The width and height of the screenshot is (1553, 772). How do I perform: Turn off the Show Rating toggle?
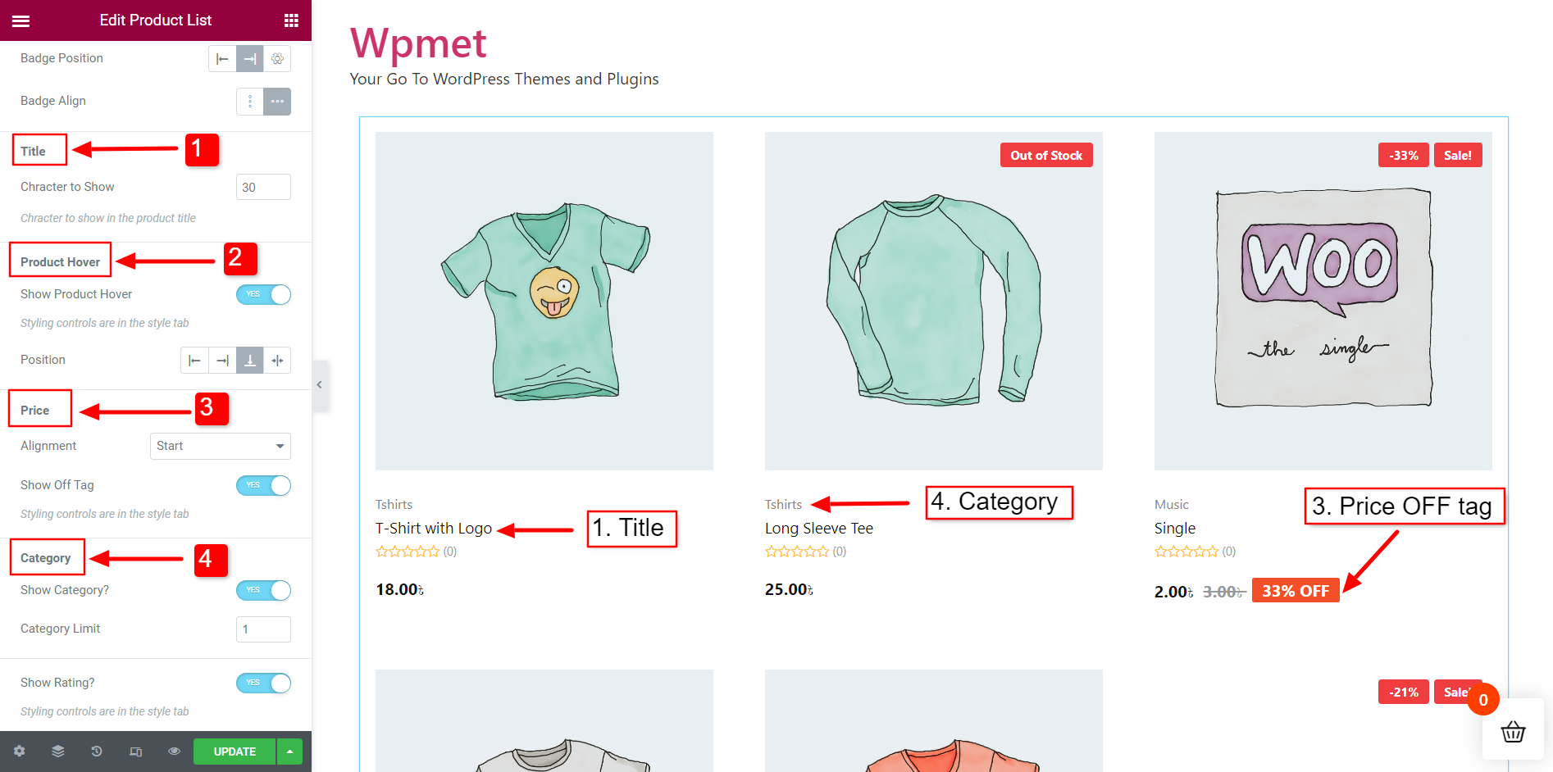click(x=263, y=683)
